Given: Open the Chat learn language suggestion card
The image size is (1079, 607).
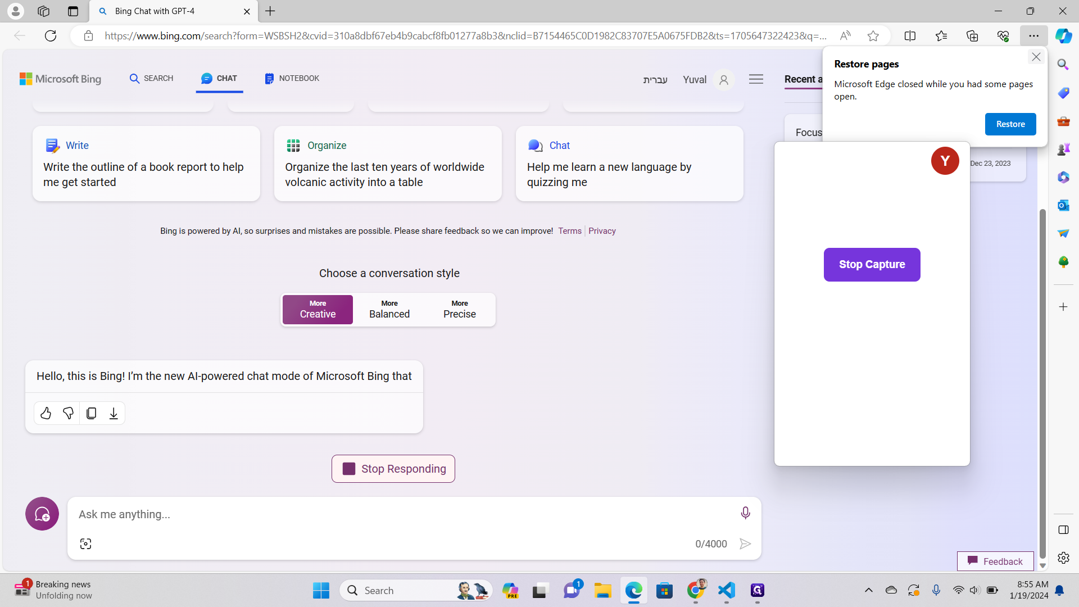Looking at the screenshot, I should pos(629,164).
